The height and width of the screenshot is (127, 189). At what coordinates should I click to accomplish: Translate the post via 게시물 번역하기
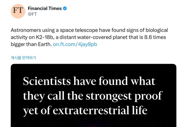23,58
